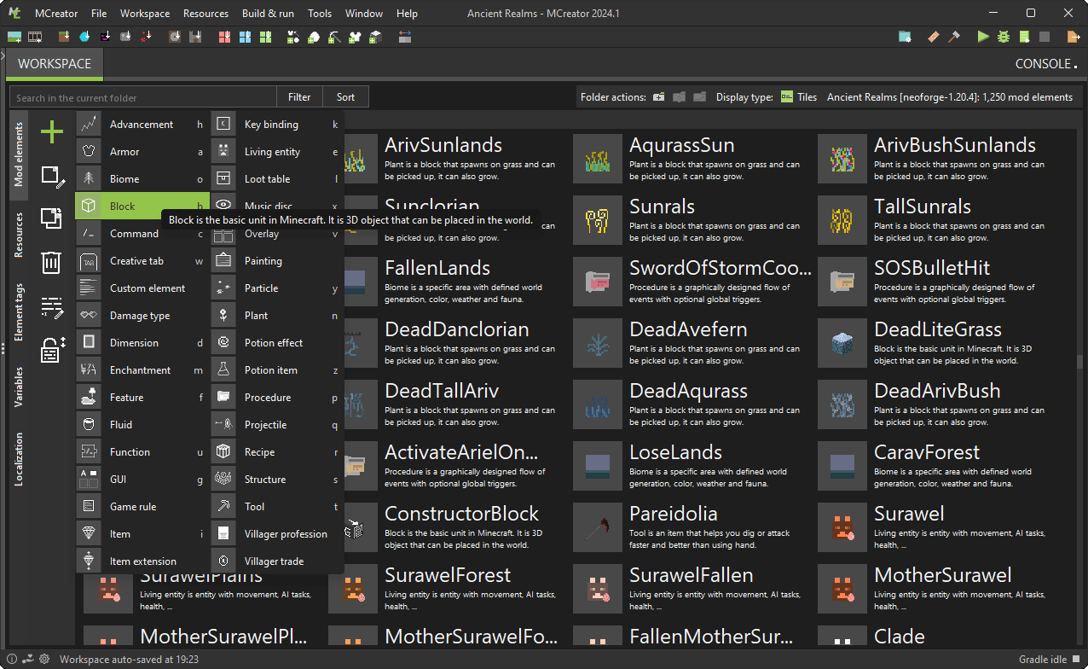The width and height of the screenshot is (1088, 669).
Task: Click the pickaxe with plus toolbar icon
Action: tap(334, 37)
